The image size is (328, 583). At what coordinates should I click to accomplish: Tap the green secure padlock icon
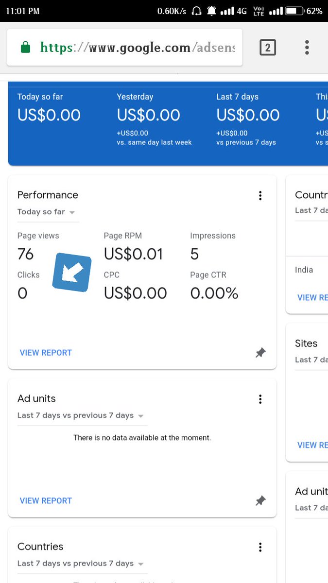click(25, 47)
